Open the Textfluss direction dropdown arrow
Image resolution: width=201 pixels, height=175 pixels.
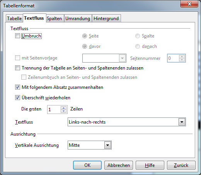pos(182,122)
